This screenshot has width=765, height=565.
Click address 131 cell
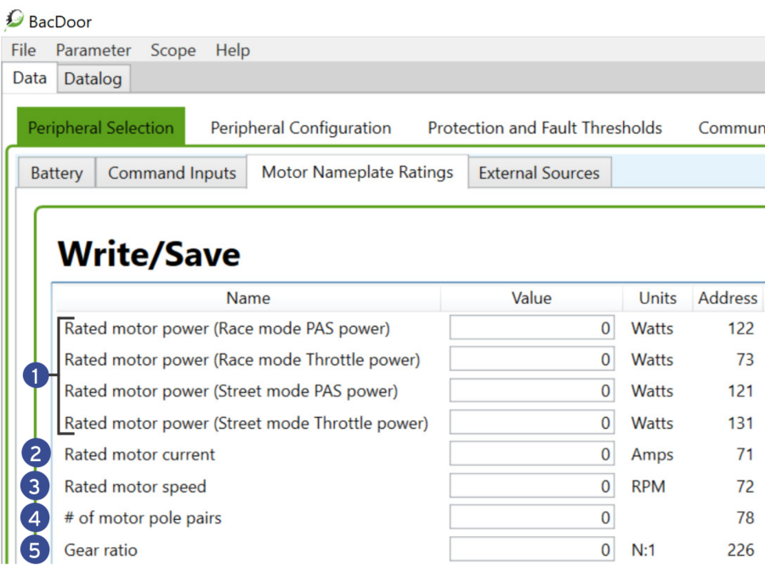point(740,423)
